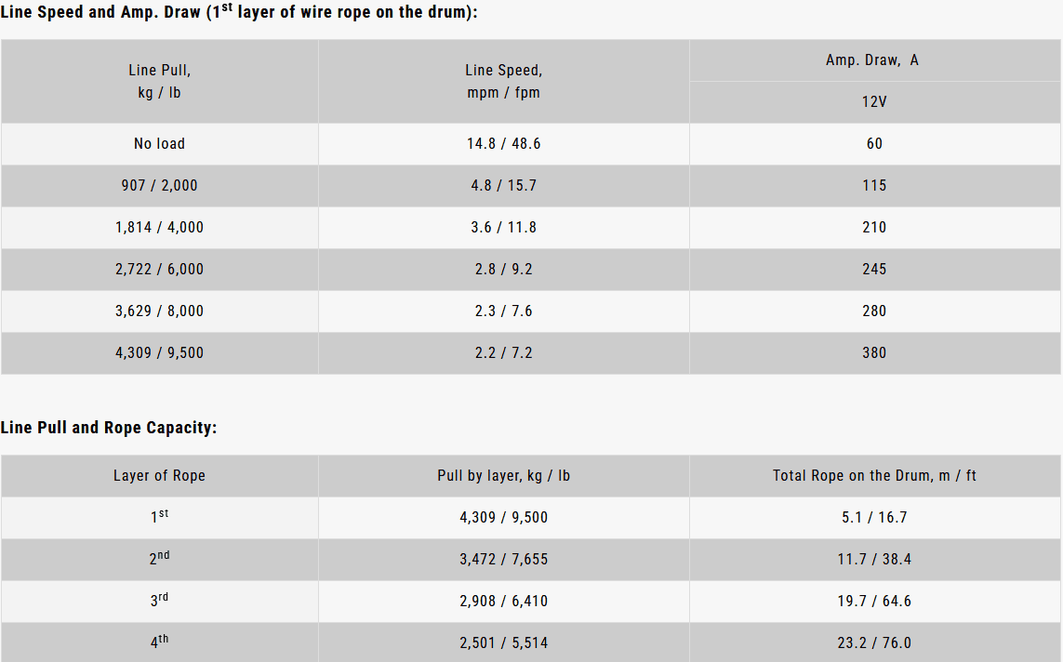Select the 'Line Pull, kg / lb' column header
This screenshot has height=662, width=1063.
point(159,81)
